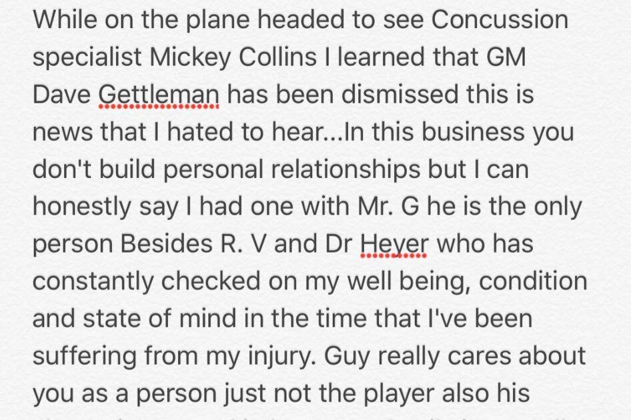The height and width of the screenshot is (420, 631).
Task: Place cursor on the word specialist
Action: coord(87,58)
